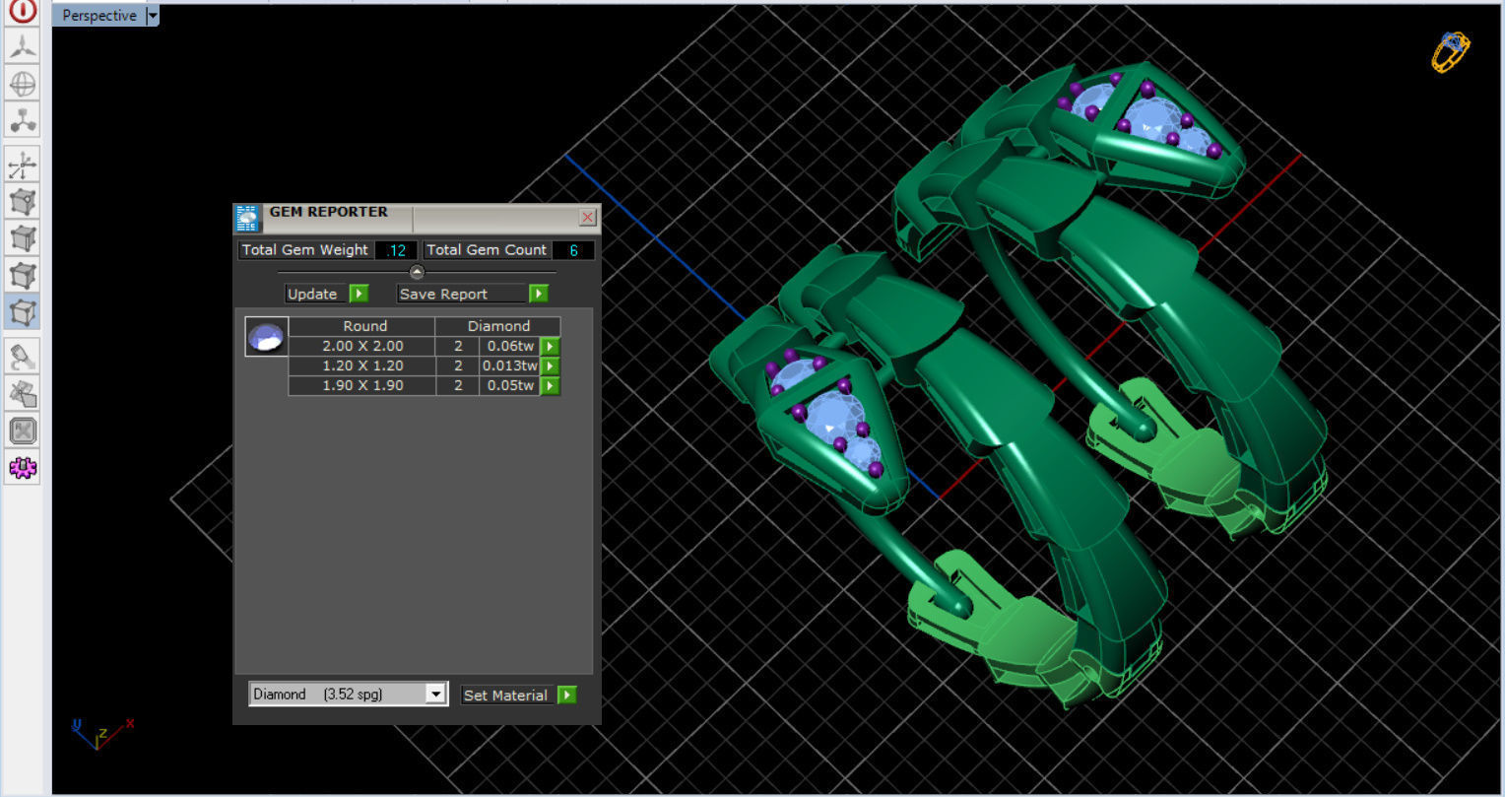
Task: Collapse the Gem Reporter header with round arrow
Action: coord(417,272)
